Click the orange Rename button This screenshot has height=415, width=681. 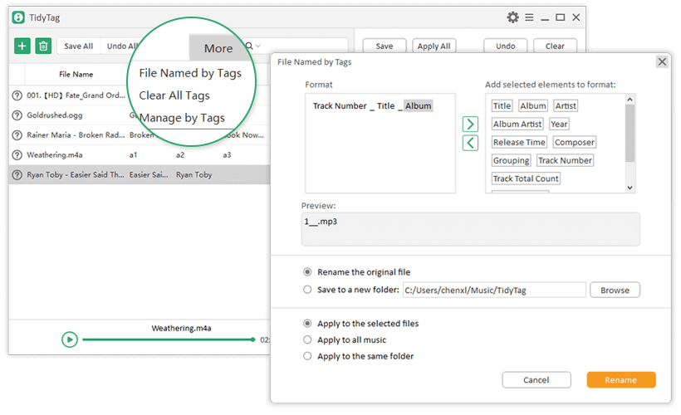point(620,380)
